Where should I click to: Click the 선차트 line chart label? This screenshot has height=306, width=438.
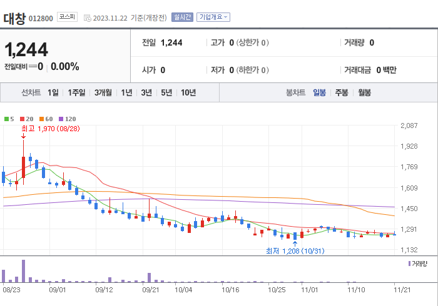point(31,92)
